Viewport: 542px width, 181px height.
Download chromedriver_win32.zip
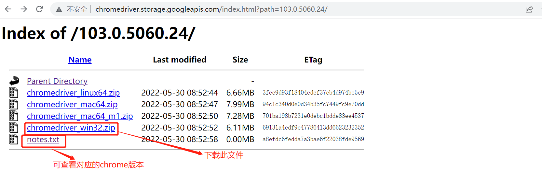[71, 128]
